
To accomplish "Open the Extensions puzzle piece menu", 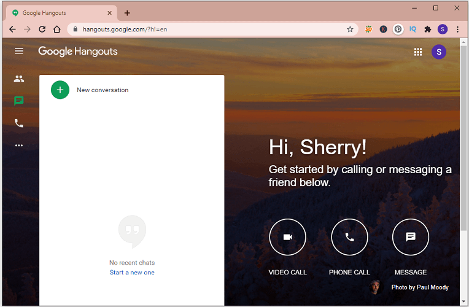I will click(x=428, y=29).
